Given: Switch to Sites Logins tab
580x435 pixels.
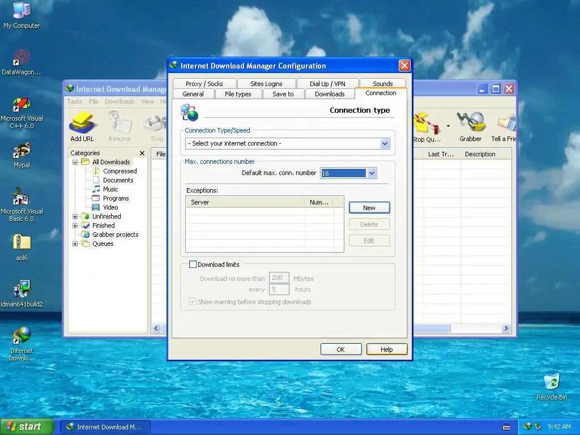Looking at the screenshot, I should (266, 84).
